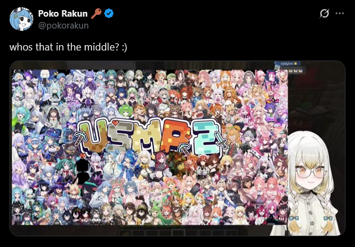Click the USMP2 logo in the image
Image resolution: width=355 pixels, height=247 pixels.
(x=151, y=137)
